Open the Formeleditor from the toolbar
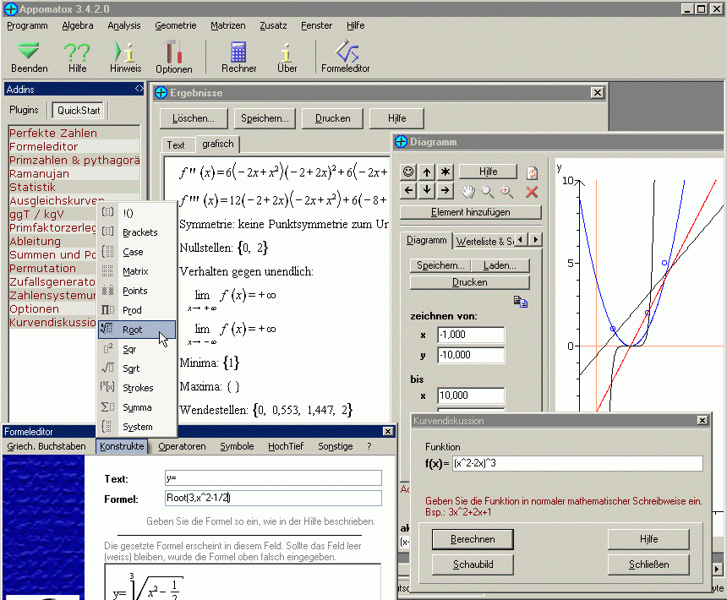Screen dimensions: 727x600 point(345,57)
